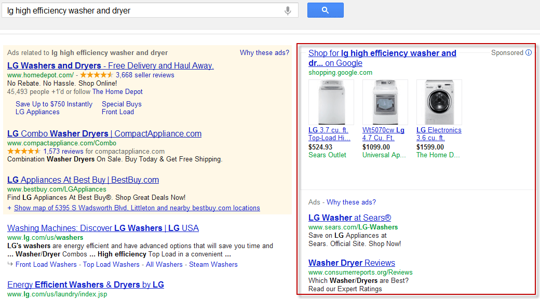Viewport: 540px width, 299px height.
Task: Click the $524.93 price text
Action: tap(320, 147)
